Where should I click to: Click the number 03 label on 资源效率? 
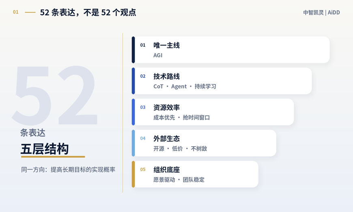(143, 107)
